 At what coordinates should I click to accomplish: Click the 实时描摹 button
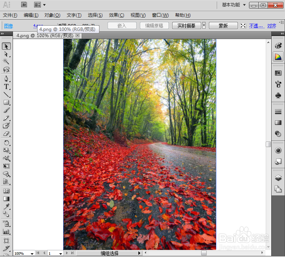(187, 26)
